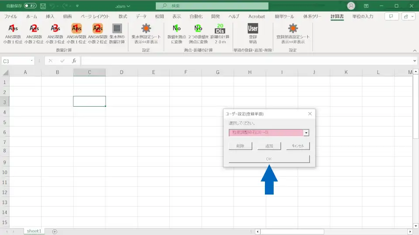Select row 10 header
Screen dimensions: 419x235
pyautogui.click(x=4, y=172)
